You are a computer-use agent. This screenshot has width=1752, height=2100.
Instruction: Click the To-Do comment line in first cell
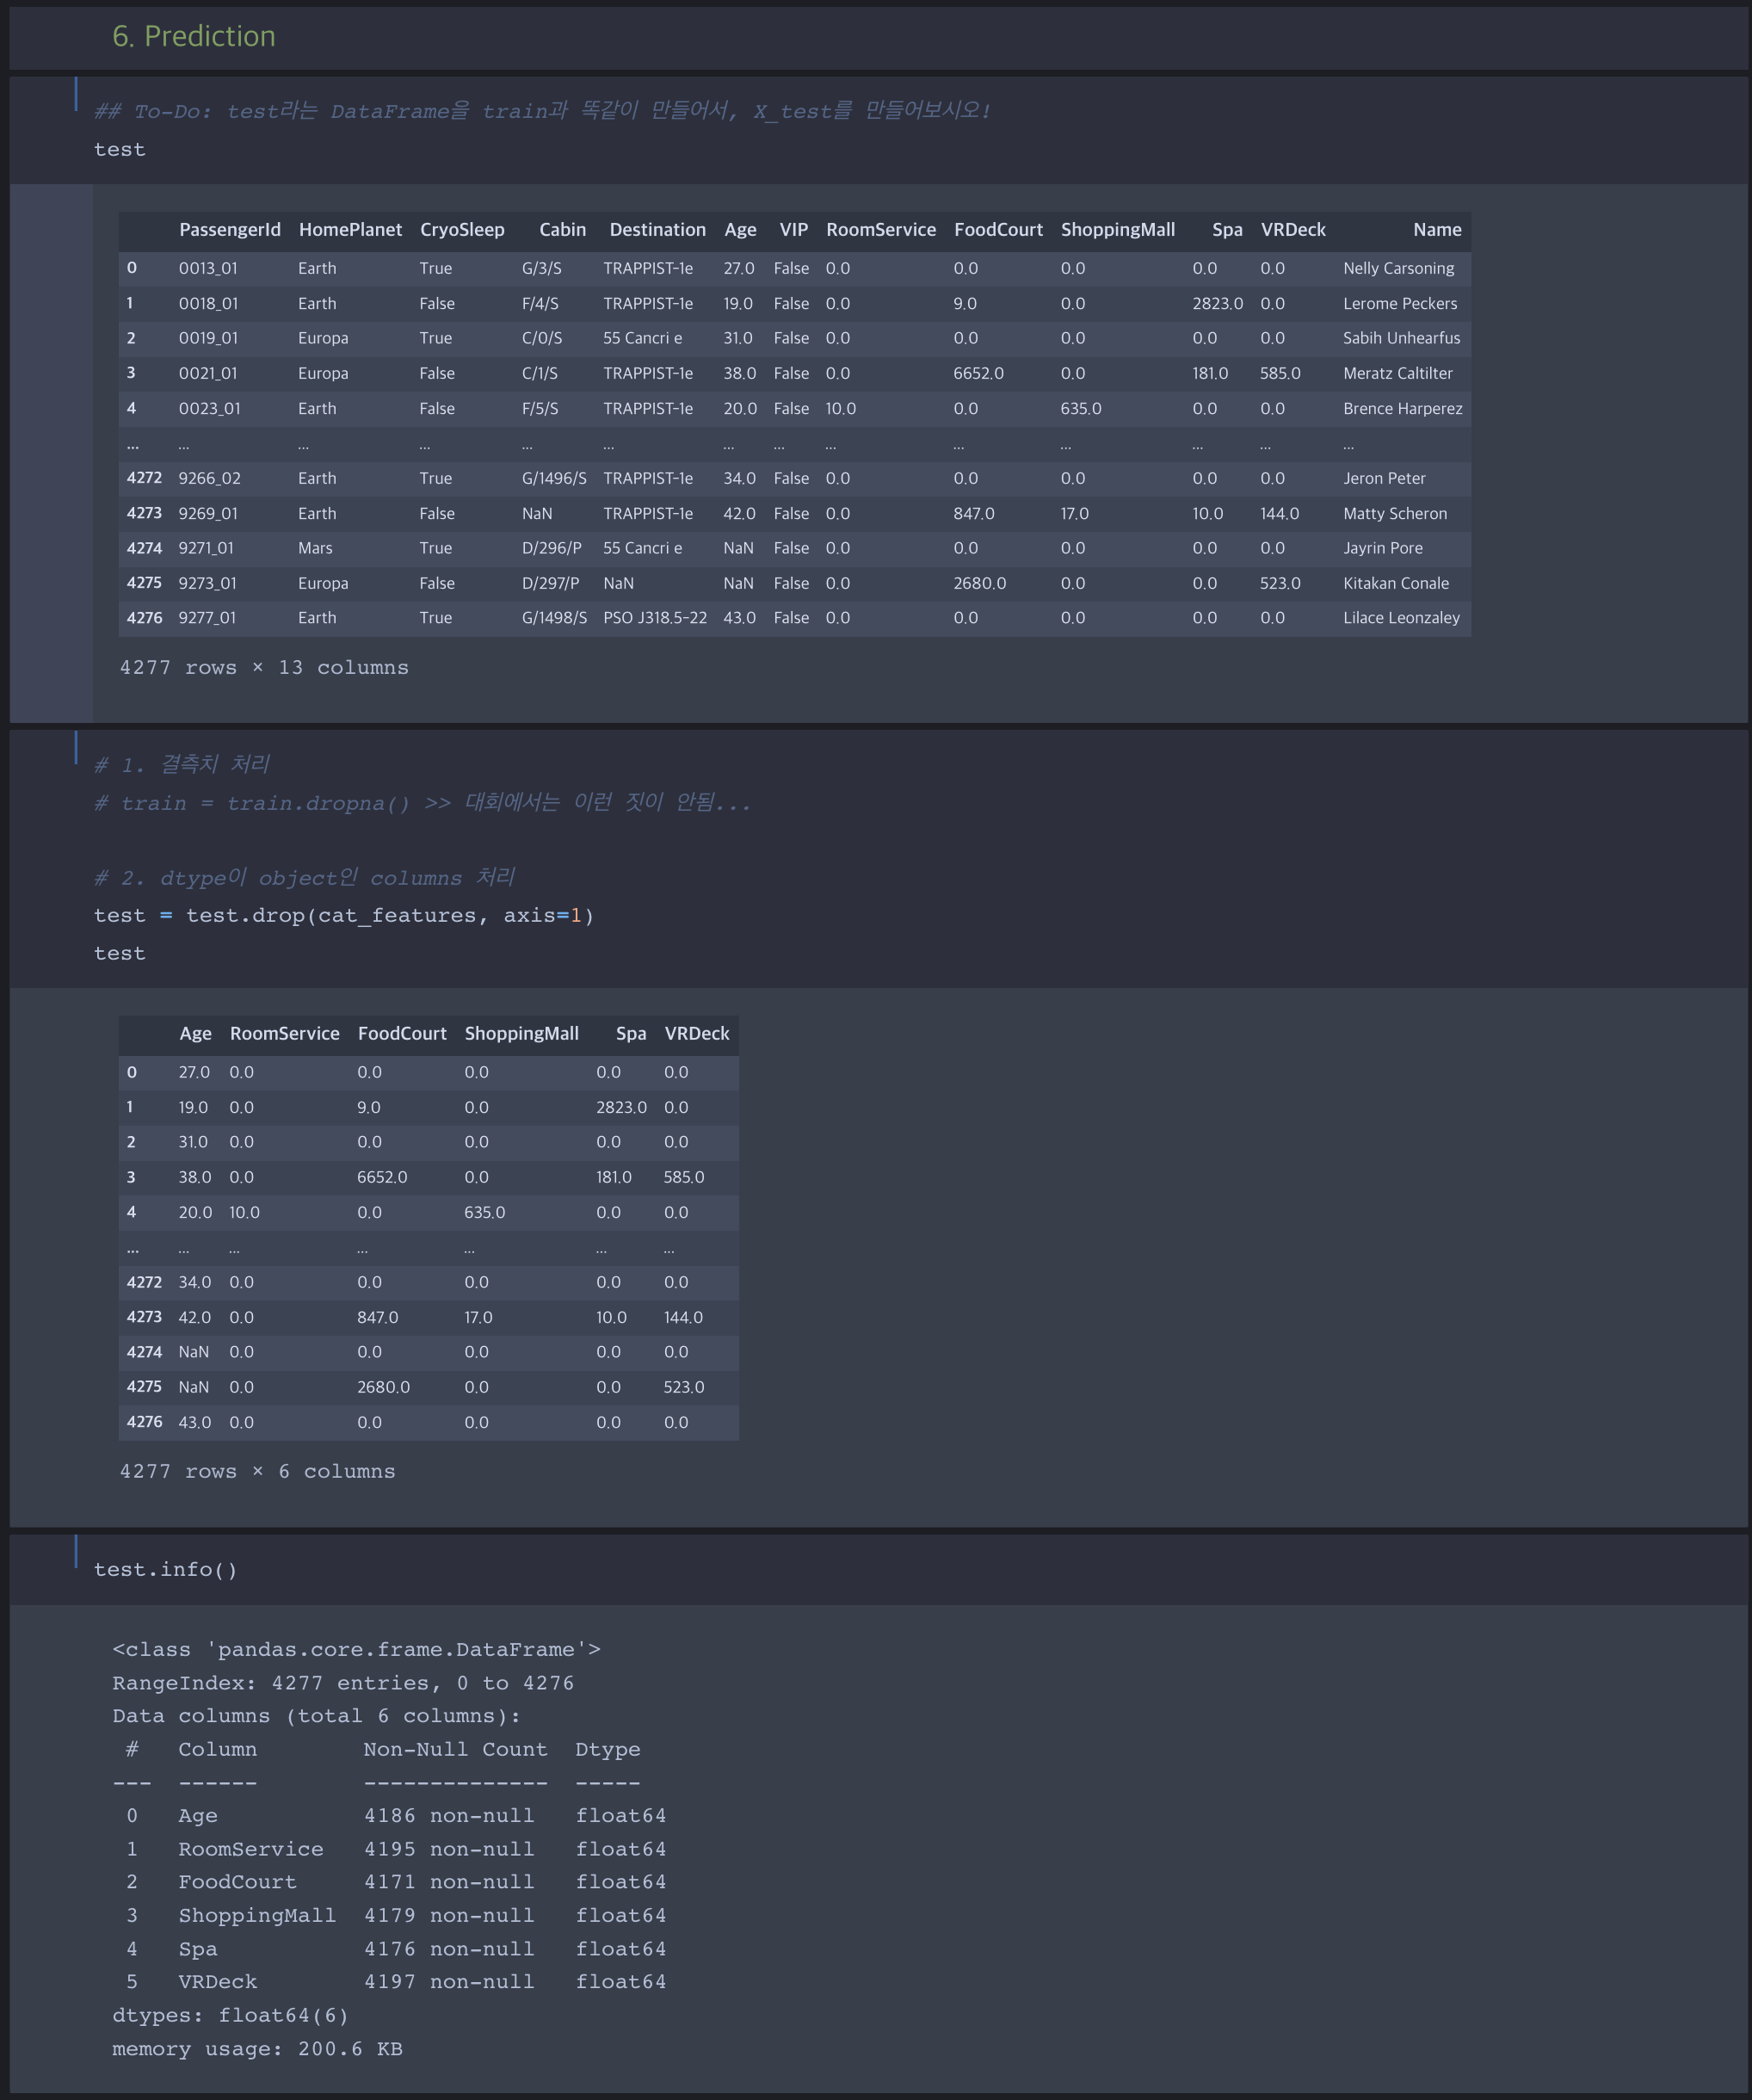(x=542, y=110)
